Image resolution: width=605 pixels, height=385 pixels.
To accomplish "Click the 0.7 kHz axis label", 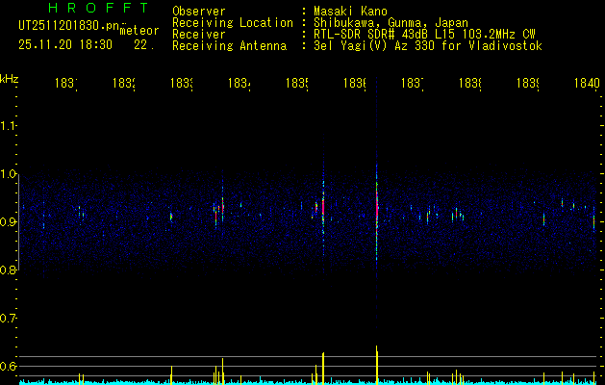I will coord(8,319).
